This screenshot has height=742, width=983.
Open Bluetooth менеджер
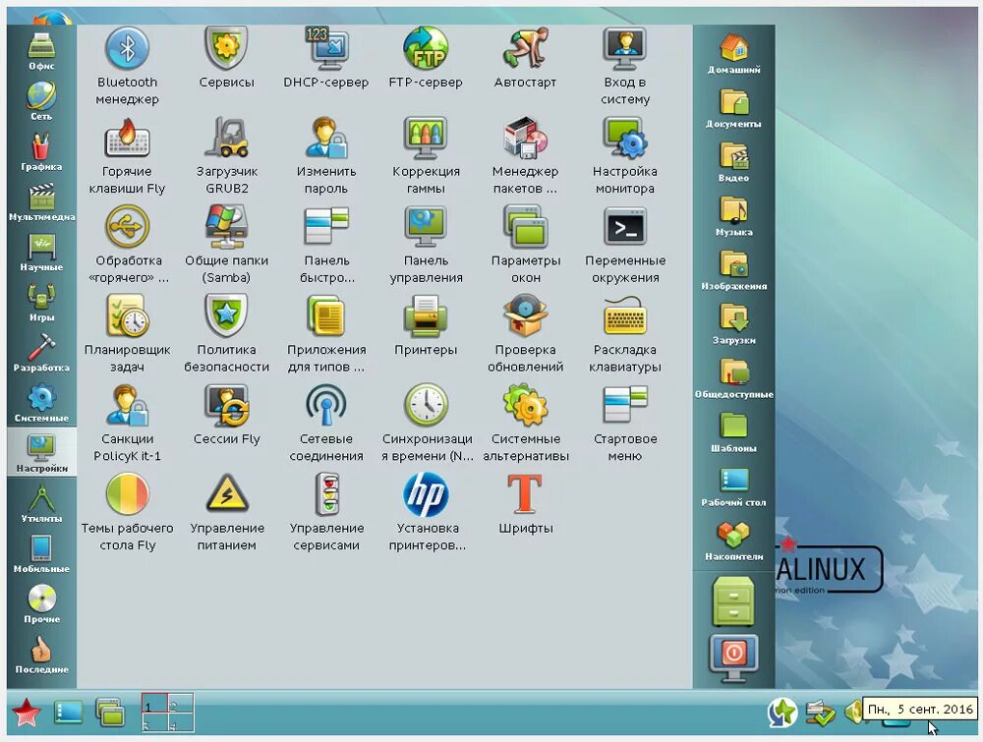pyautogui.click(x=127, y=66)
